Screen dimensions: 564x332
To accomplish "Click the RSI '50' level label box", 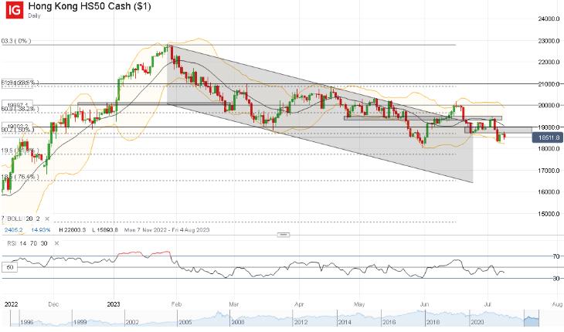I will tap(10, 267).
